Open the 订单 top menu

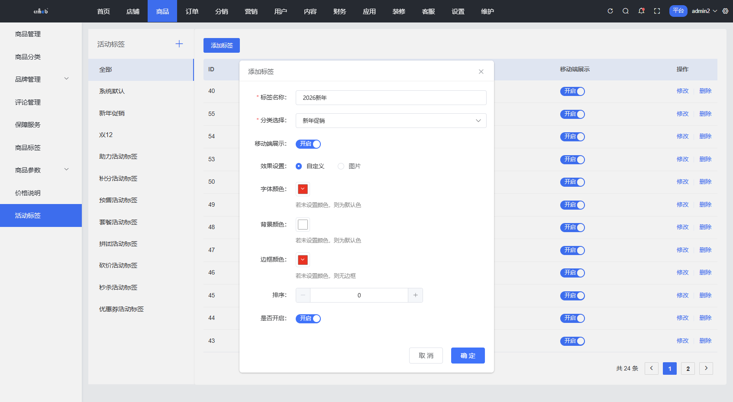[192, 11]
